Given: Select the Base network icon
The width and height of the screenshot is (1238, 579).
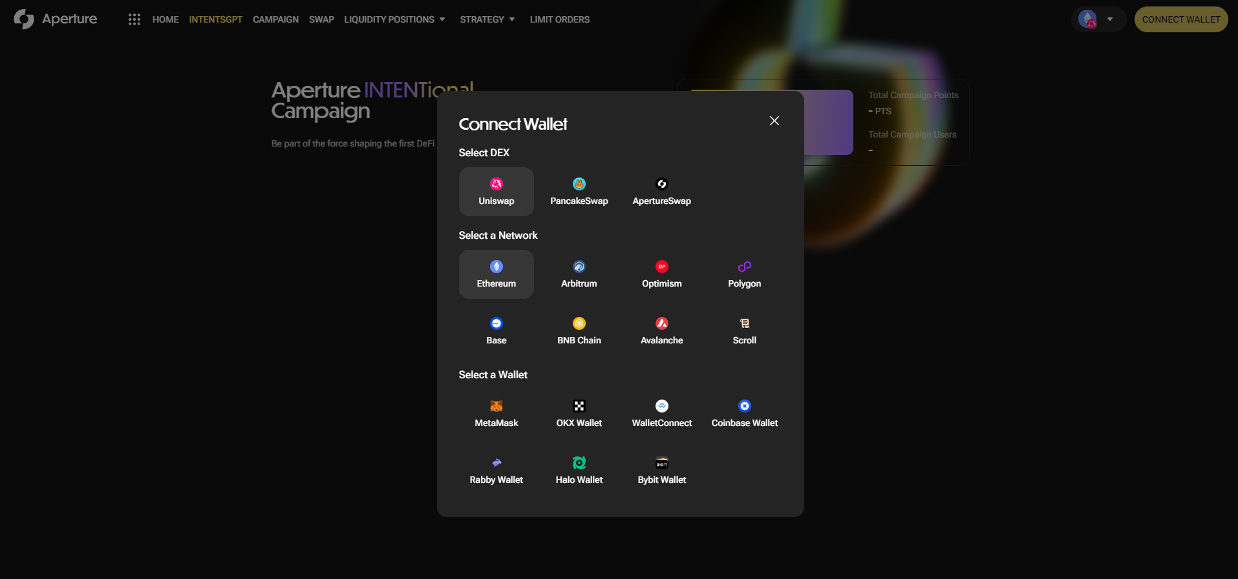Looking at the screenshot, I should pyautogui.click(x=496, y=323).
